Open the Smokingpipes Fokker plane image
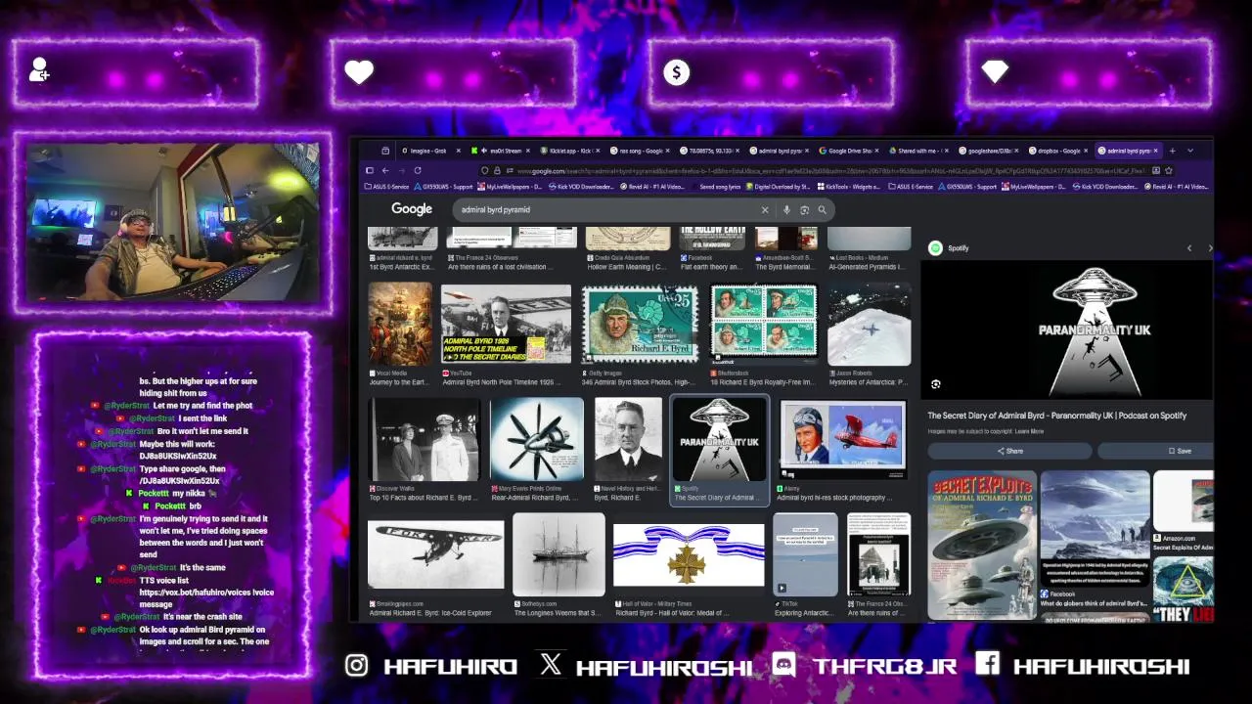 click(436, 555)
